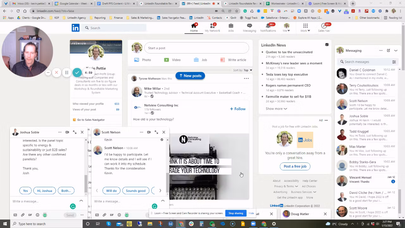Open the GIF picker in Scott Nelson's chat

pos(112,215)
